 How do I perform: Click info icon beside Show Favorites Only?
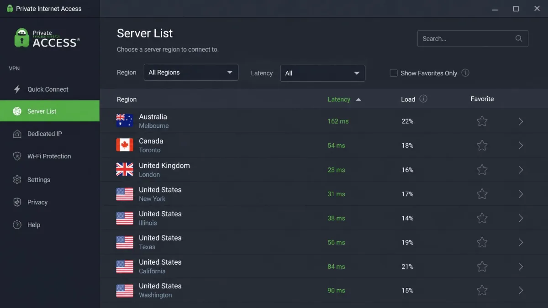pos(465,73)
